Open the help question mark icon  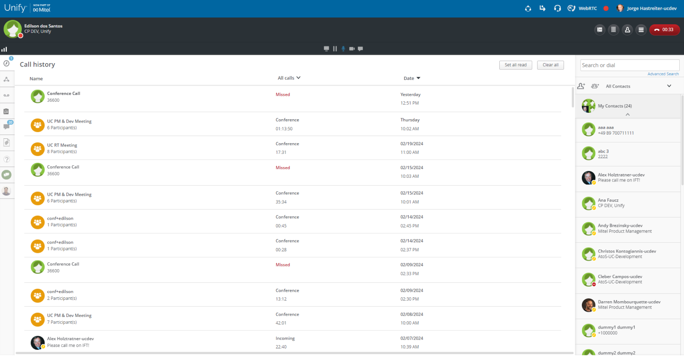(x=6, y=159)
